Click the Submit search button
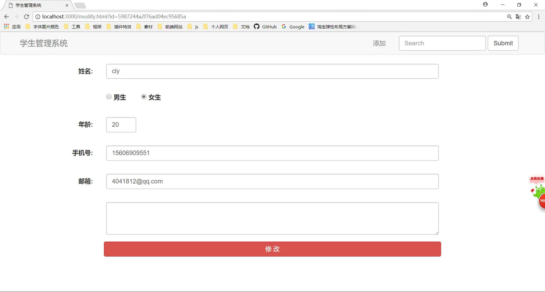Image resolution: width=545 pixels, height=292 pixels. 503,43
